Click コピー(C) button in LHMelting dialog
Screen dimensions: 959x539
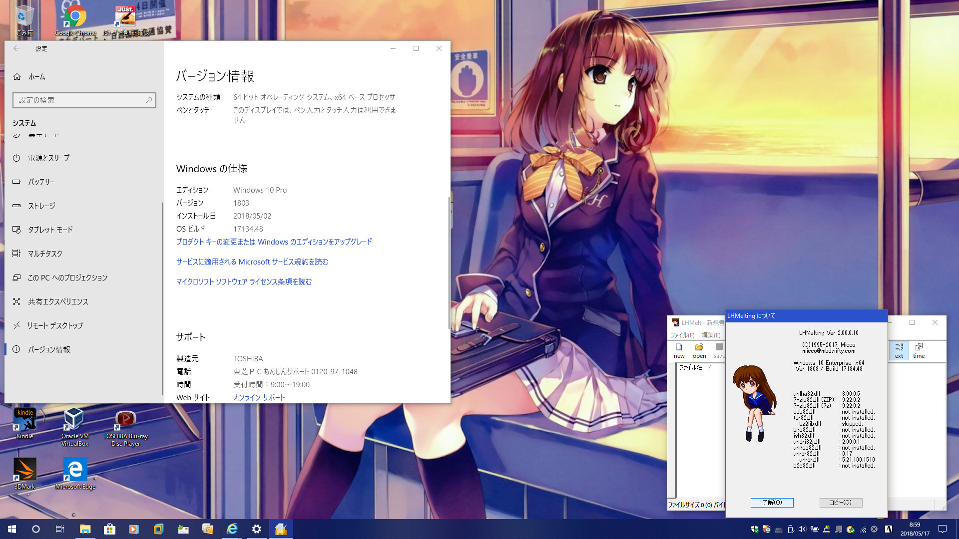tap(841, 503)
